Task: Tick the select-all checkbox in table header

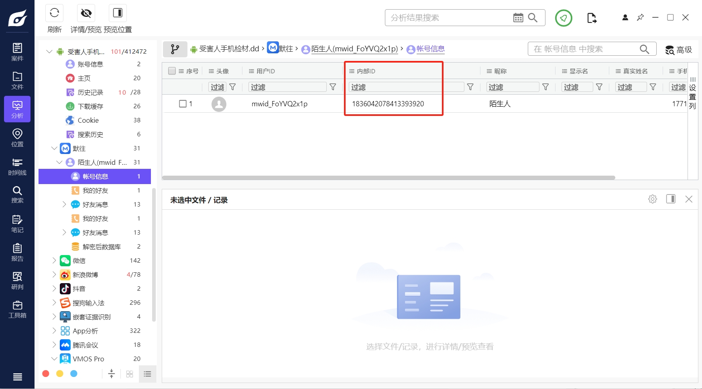Action: [172, 71]
